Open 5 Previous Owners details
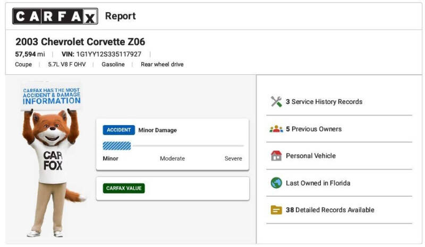Screen dimensions: 425x247 tap(313, 129)
